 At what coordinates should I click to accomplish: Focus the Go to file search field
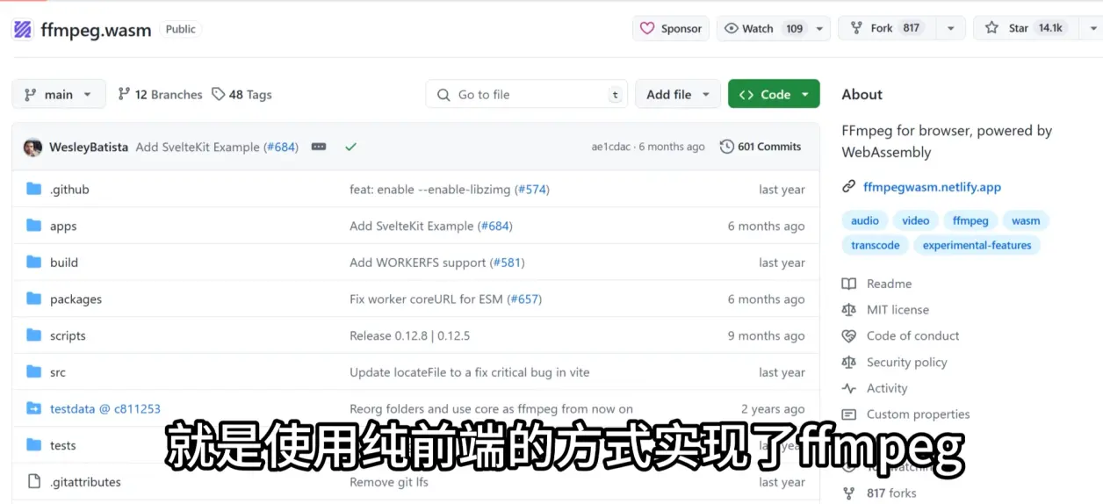click(x=527, y=94)
